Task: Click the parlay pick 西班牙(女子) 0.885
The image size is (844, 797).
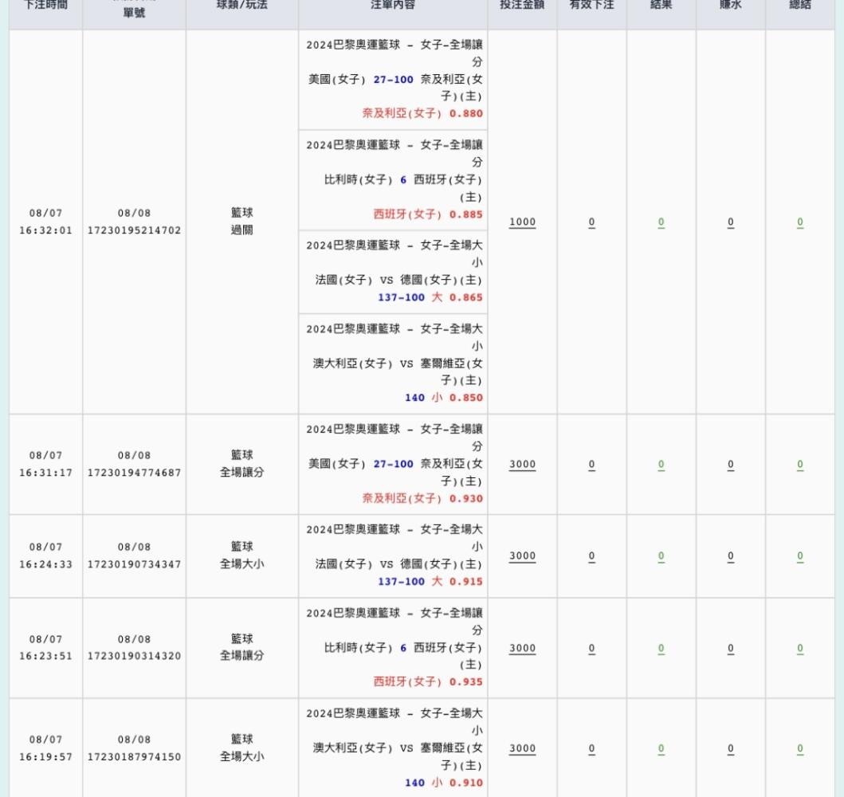Action: coord(429,214)
